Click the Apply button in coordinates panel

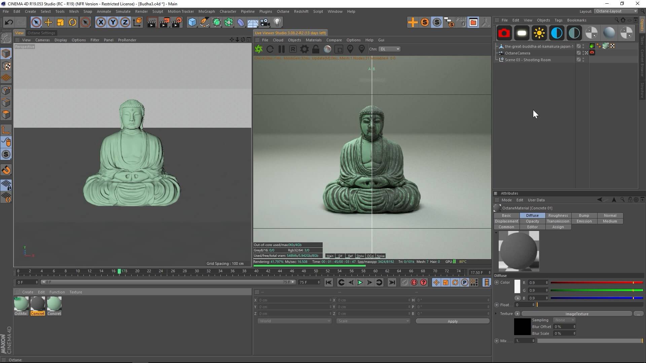pyautogui.click(x=452, y=321)
